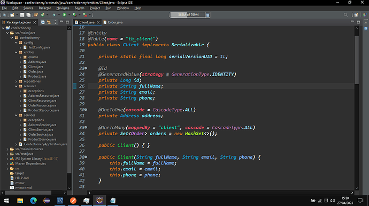Expand the repositories package

(16, 81)
